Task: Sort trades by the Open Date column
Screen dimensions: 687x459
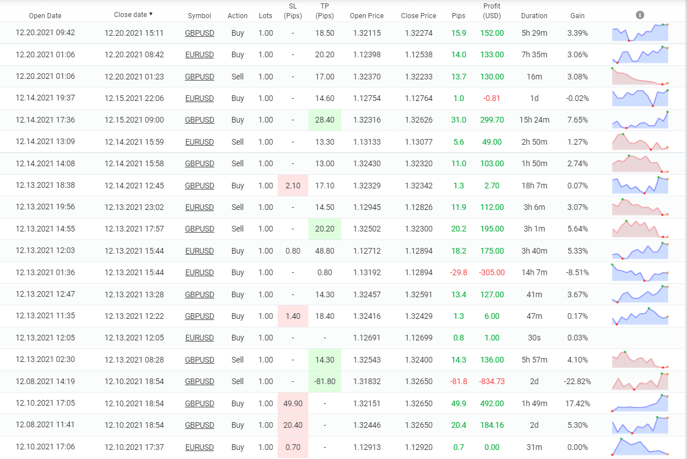Action: coord(45,15)
